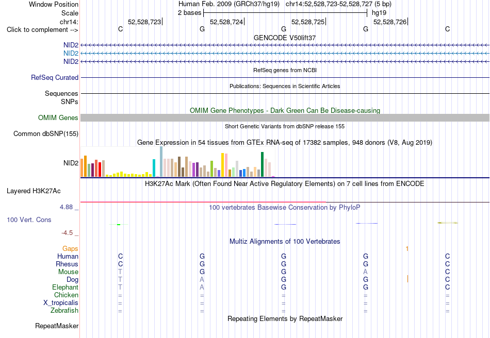Click the Zebrafish species label
490x338 pixels.
click(x=64, y=311)
